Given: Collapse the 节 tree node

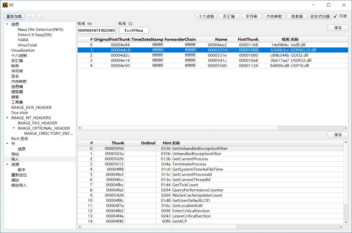Looking at the screenshot, I should pyautogui.click(x=7, y=144).
